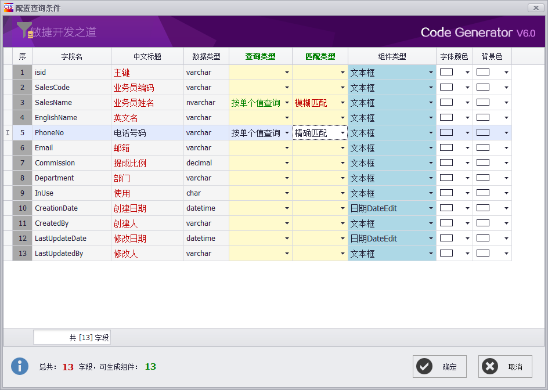Viewport: 548px width, 390px height.
Task: Select the SalesCode field name cell
Action: point(71,88)
